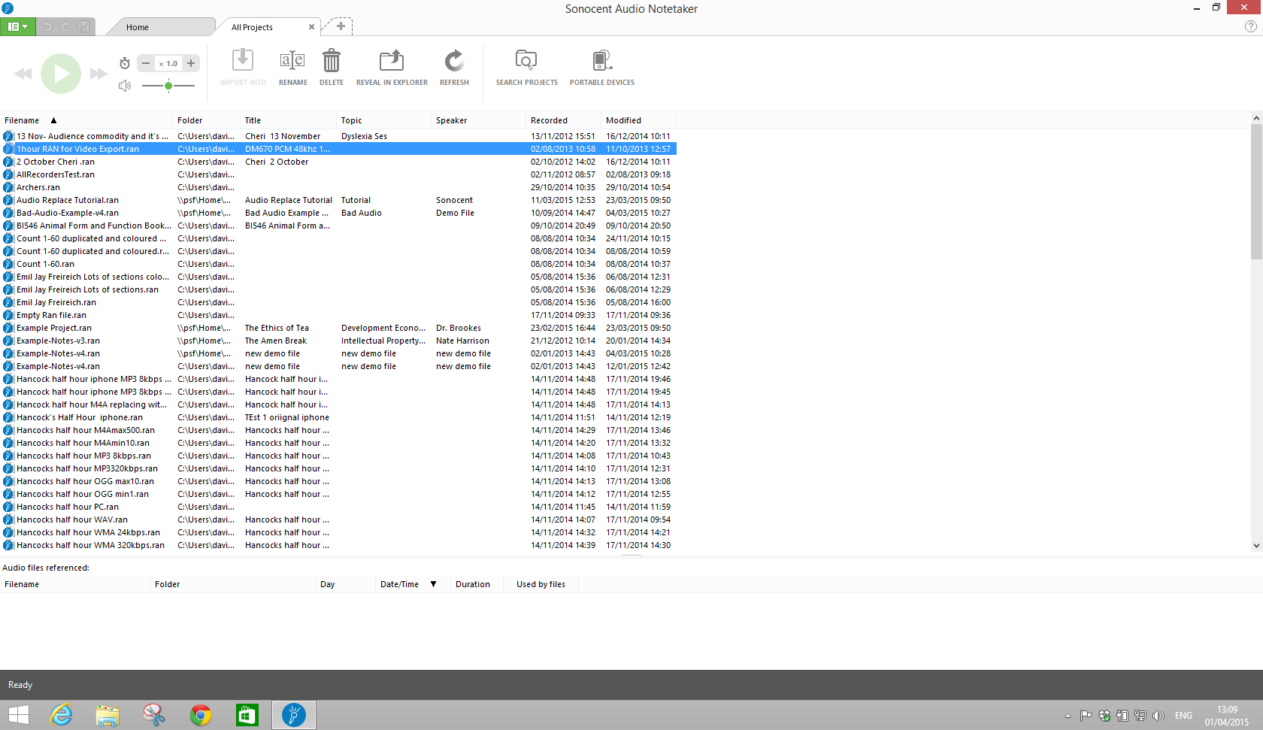The height and width of the screenshot is (730, 1263).
Task: Open File Explorer from taskbar
Action: tap(108, 715)
